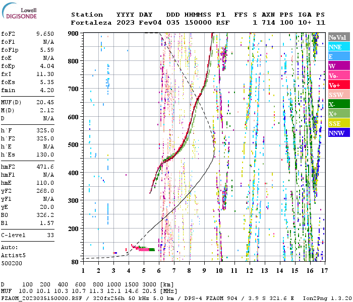Click the day-of-year value 035
Screen dimensions: 353x302
(x=173, y=23)
